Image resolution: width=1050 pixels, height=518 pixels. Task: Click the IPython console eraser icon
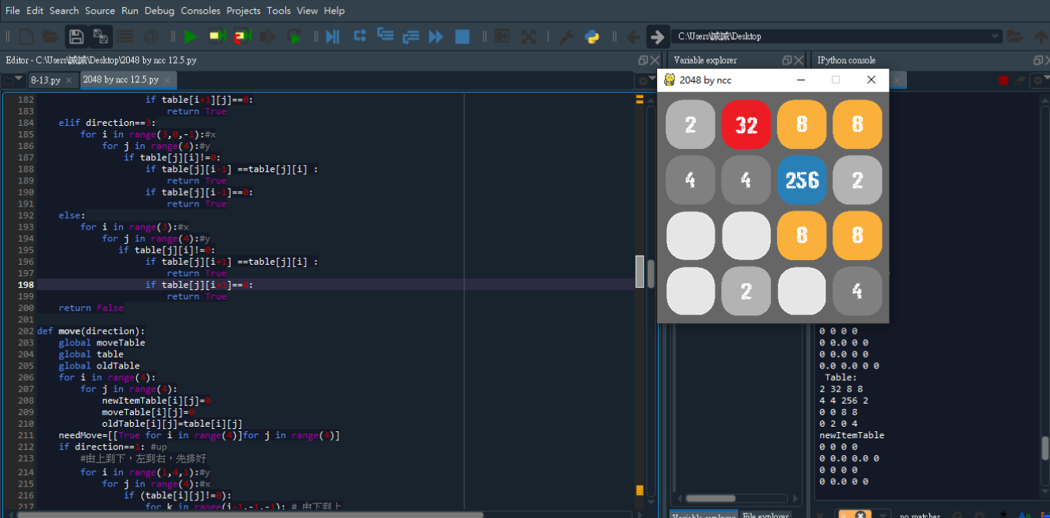tap(1020, 80)
